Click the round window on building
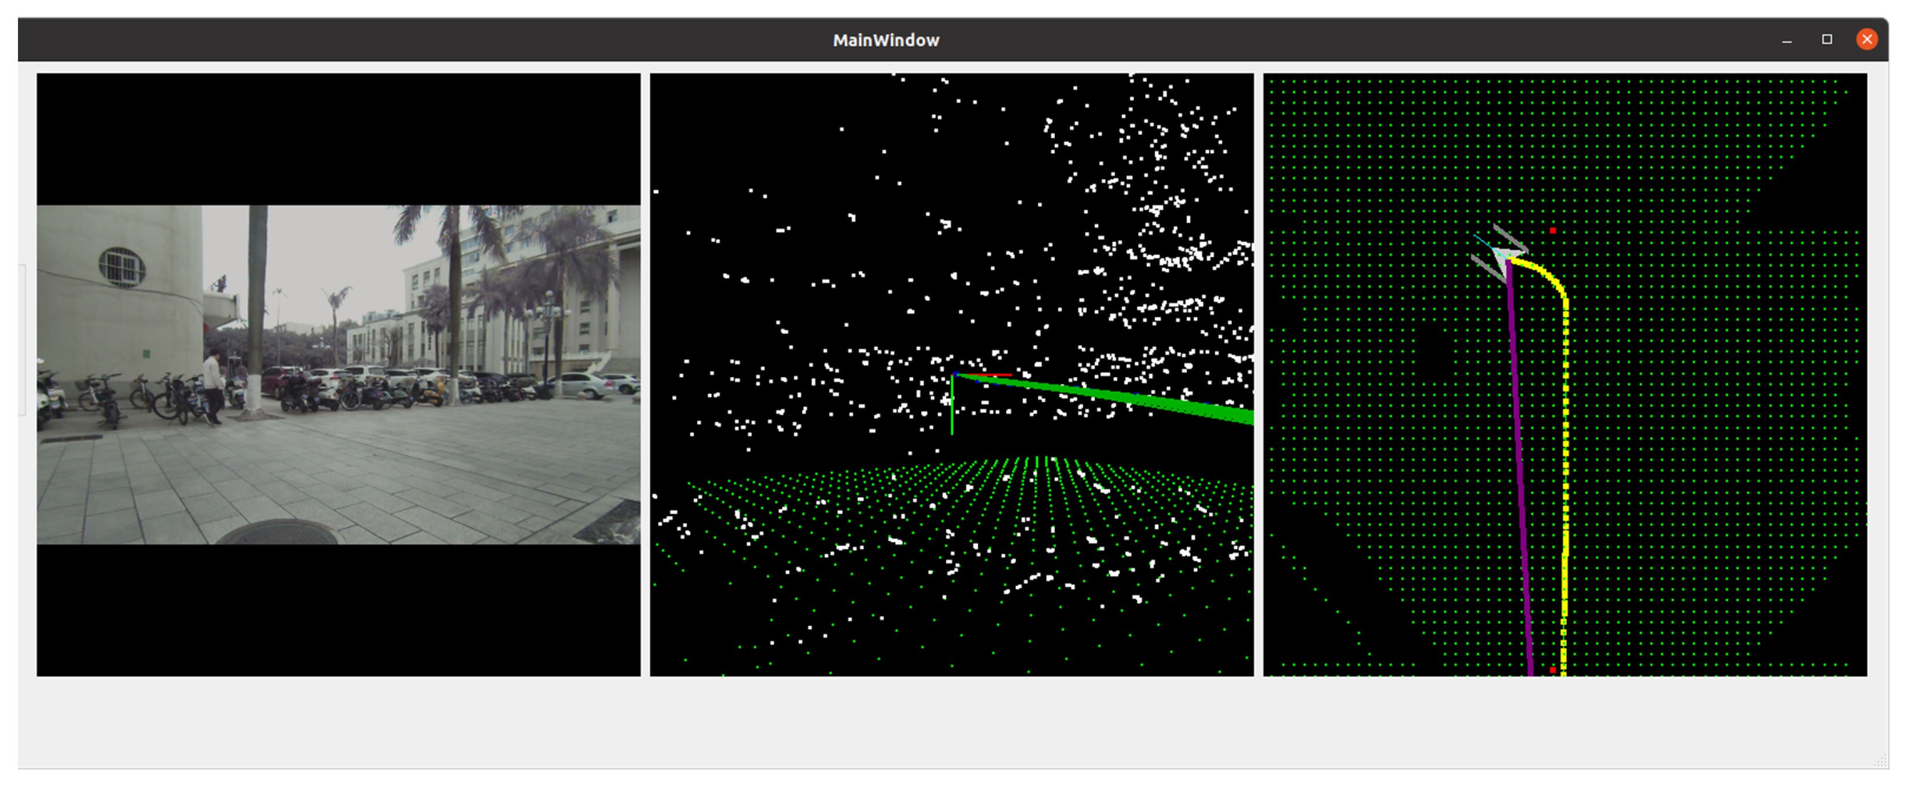 point(122,267)
